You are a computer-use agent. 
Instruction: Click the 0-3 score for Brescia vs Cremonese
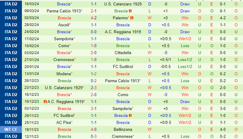94,136
